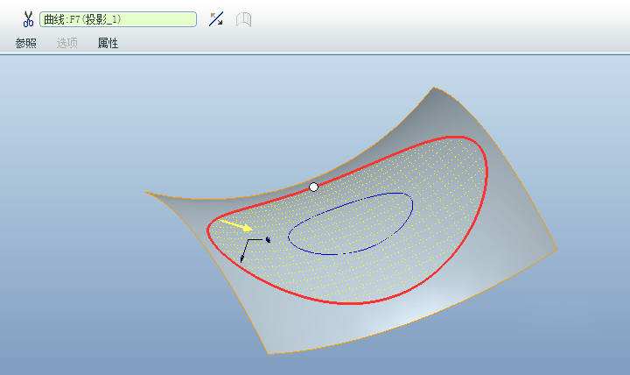
Task: Select the curve collector field 曲线:F7(投影_1)
Action: 118,19
